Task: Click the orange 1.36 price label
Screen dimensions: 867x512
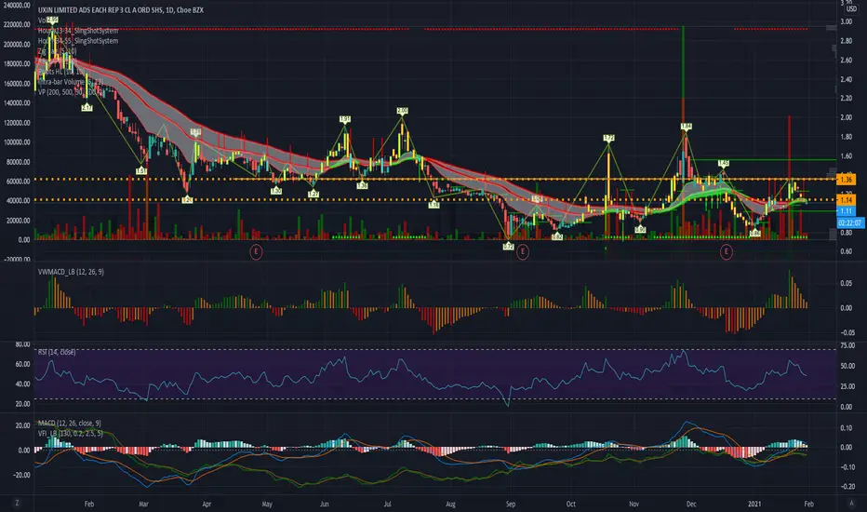Action: coord(846,180)
